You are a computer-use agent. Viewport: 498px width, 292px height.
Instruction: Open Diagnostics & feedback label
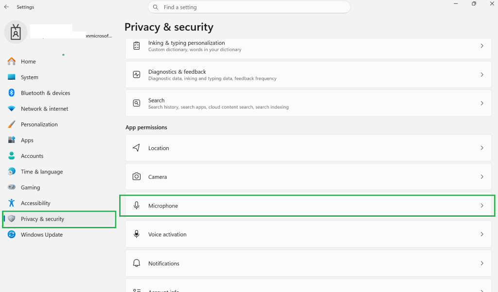click(177, 72)
